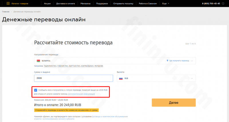Click the info icon beside phone number
The height and width of the screenshot is (122, 229).
coord(223,3)
